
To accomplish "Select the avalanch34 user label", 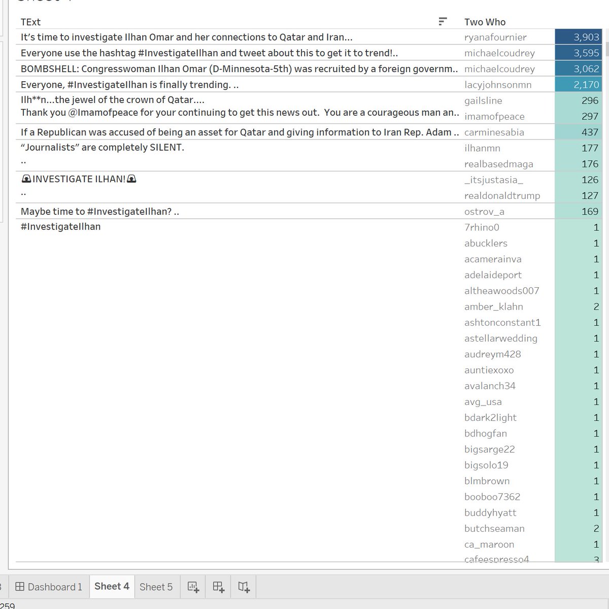I will click(x=490, y=386).
